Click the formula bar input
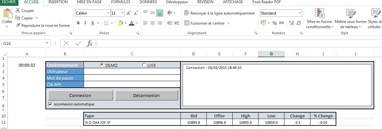 coord(239,44)
